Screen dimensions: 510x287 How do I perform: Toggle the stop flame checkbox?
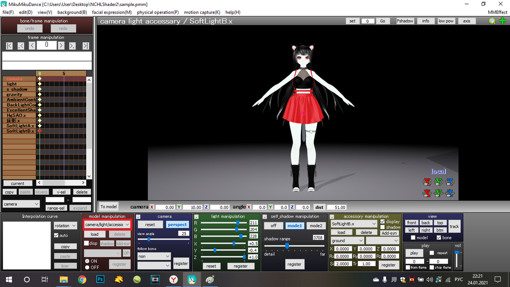tap(431, 267)
